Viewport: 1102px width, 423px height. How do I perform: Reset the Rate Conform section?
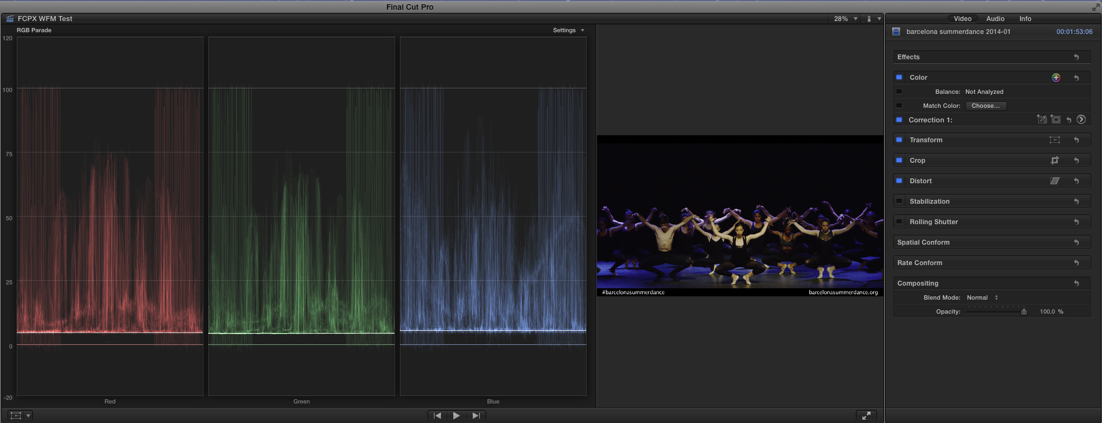click(x=1076, y=263)
